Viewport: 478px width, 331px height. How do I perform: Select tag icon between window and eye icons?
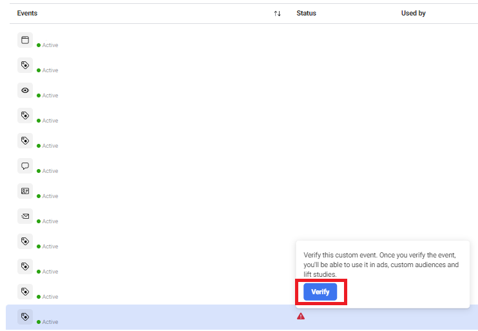24,65
